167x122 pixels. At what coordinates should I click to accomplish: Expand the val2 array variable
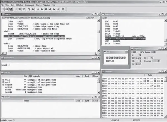(x=3, y=82)
